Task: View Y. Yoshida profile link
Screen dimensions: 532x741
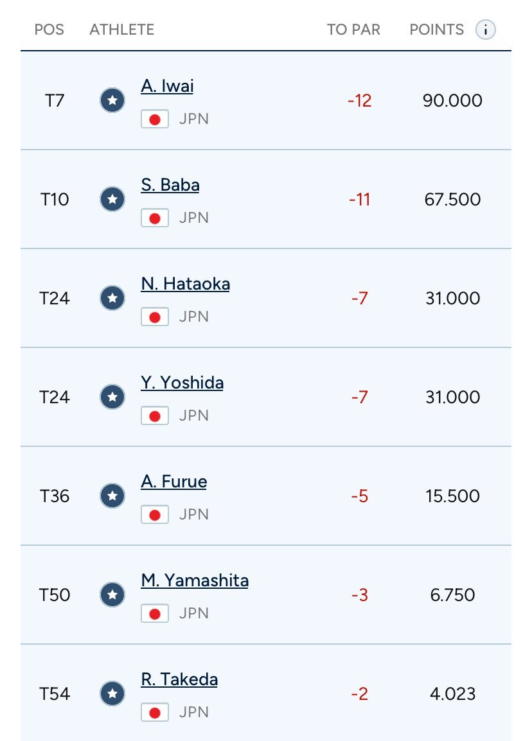Action: [x=182, y=383]
